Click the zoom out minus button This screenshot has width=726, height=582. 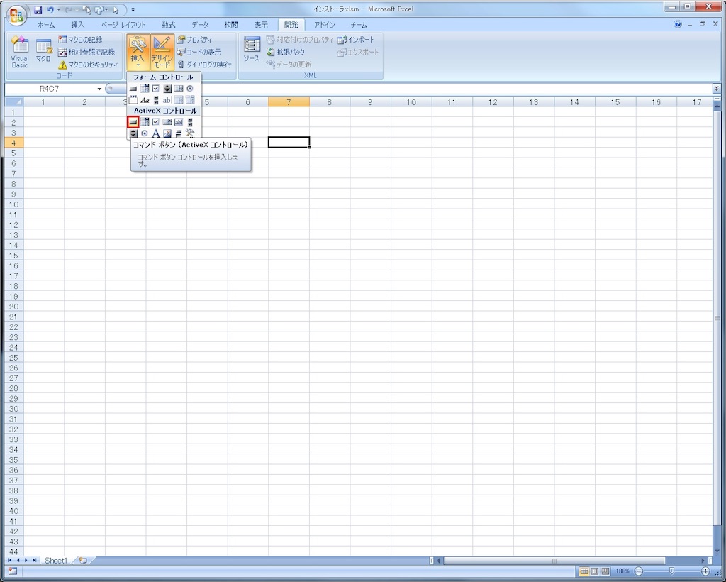[639, 571]
